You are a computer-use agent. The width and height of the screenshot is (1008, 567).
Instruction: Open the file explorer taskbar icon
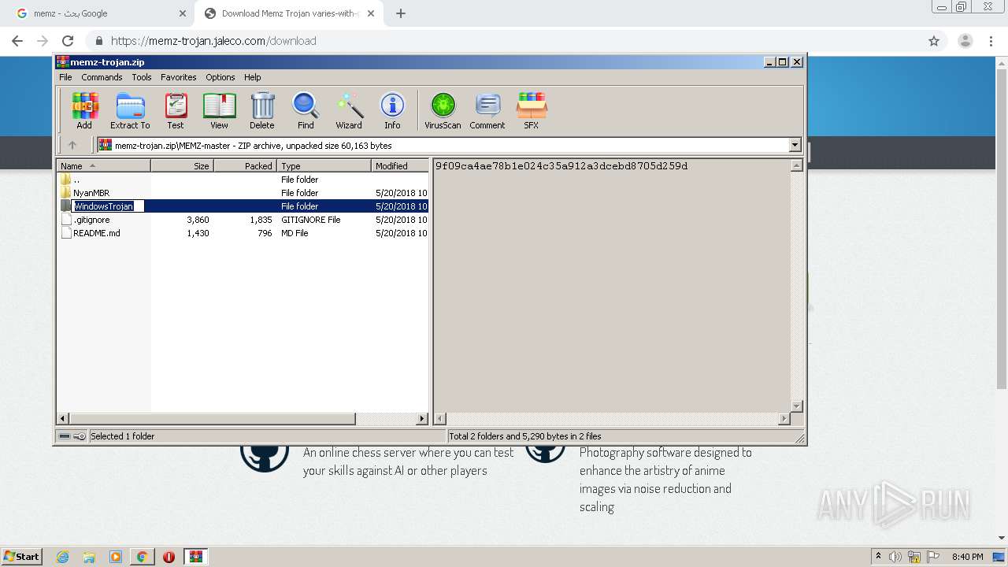click(89, 557)
